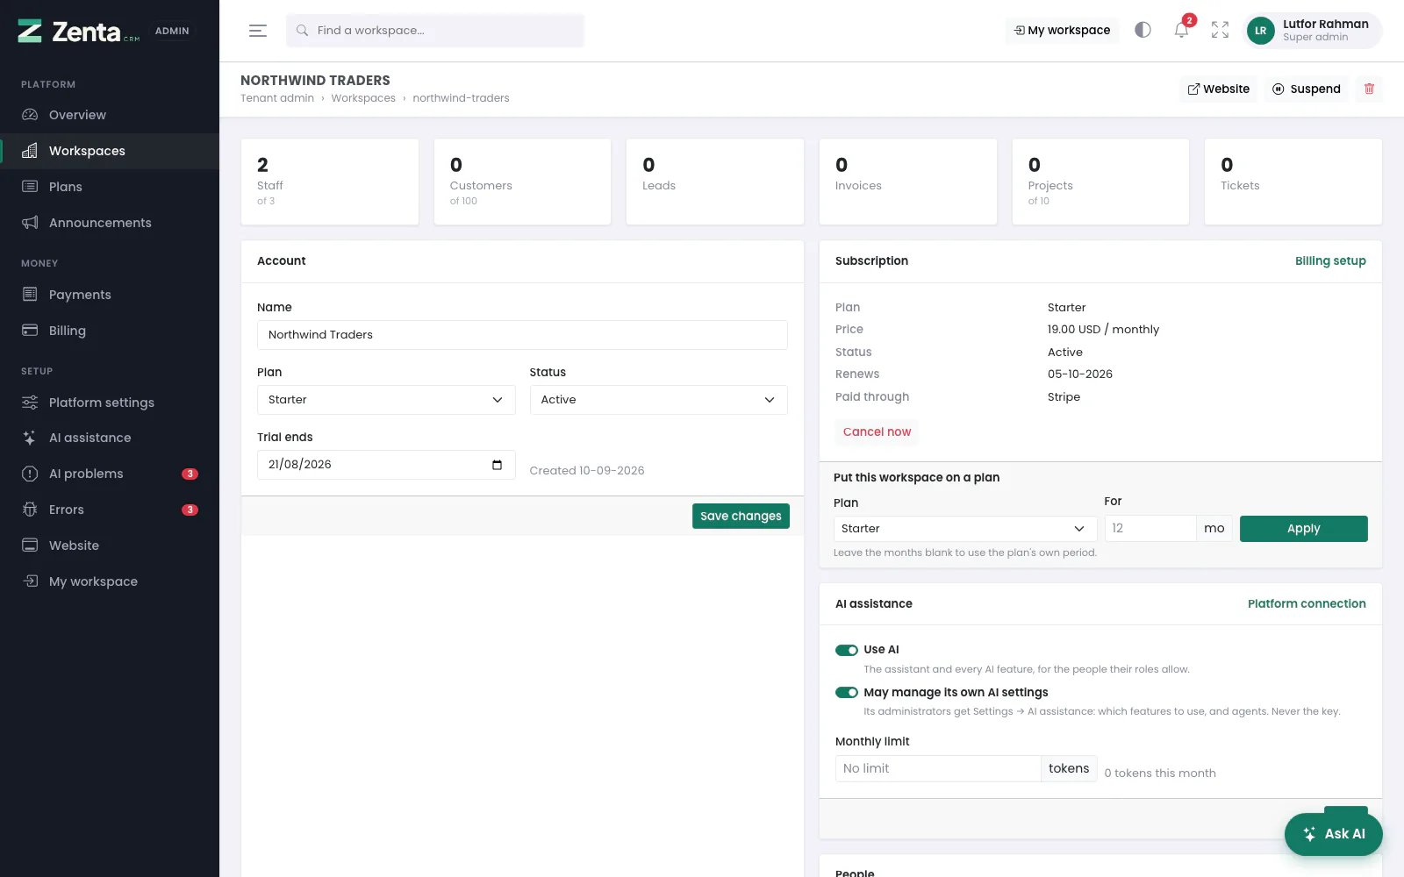
Task: Open the subscription Plan dropdown showing Starter
Action: click(x=964, y=529)
